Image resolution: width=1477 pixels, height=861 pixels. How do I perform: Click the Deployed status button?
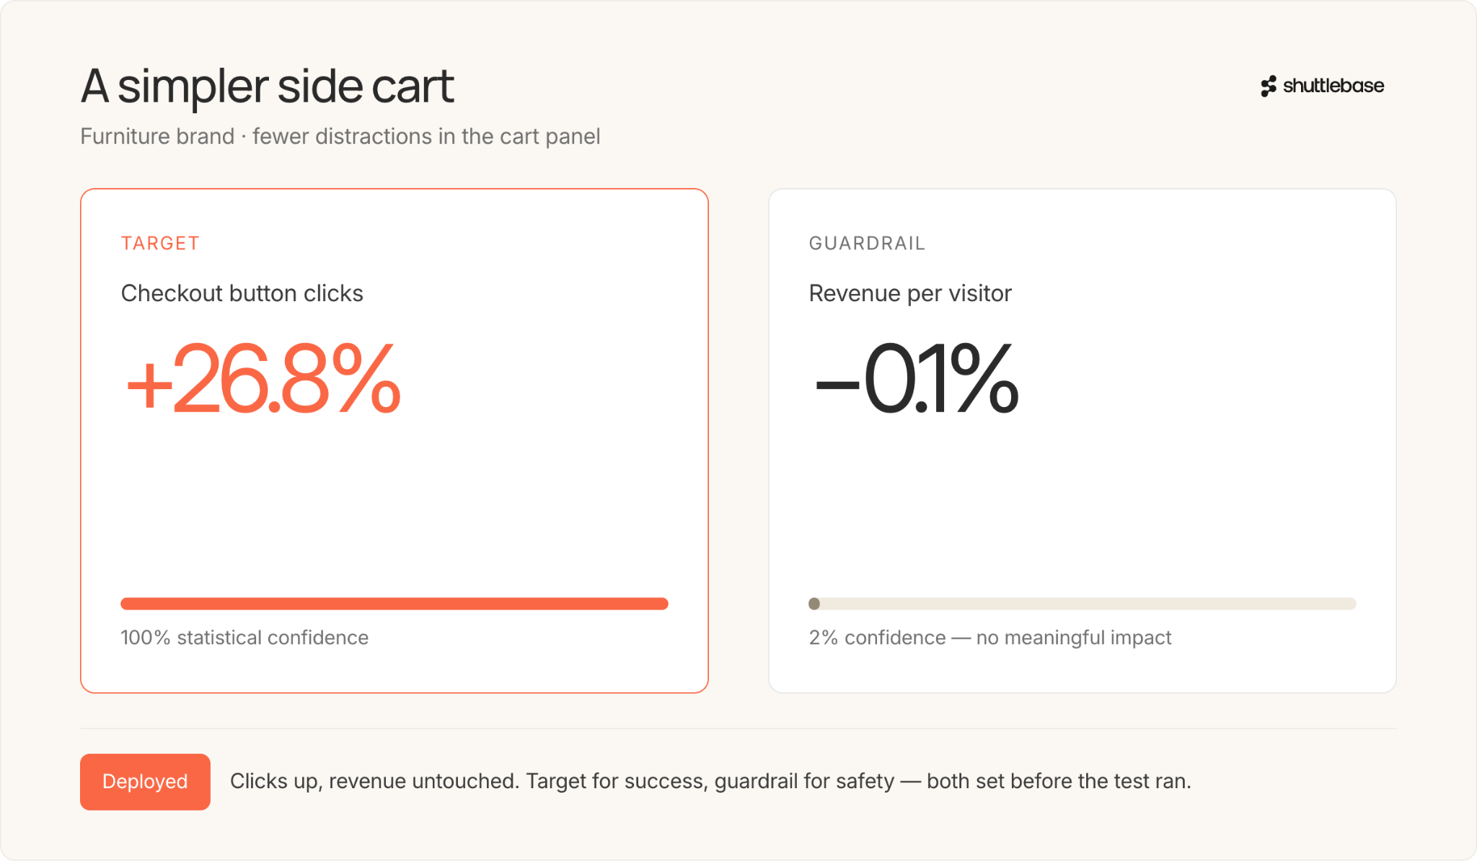pyautogui.click(x=145, y=782)
